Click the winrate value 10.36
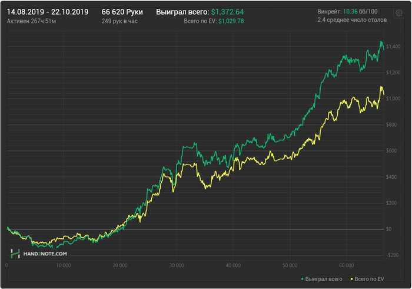The width and height of the screenshot is (412, 289). (x=348, y=12)
